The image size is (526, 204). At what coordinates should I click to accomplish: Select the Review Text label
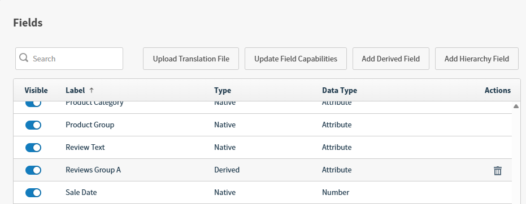coord(85,147)
